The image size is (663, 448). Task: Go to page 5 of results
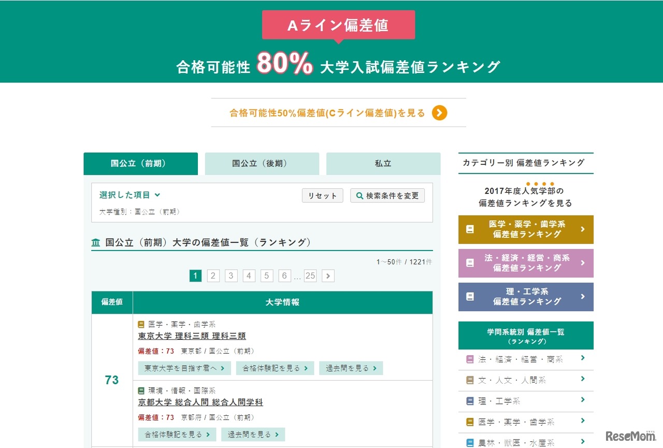(267, 276)
